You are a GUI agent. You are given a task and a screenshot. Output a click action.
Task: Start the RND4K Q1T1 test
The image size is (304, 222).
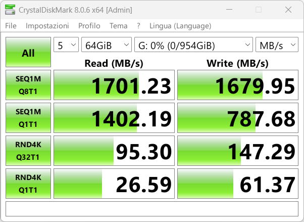coord(28,184)
